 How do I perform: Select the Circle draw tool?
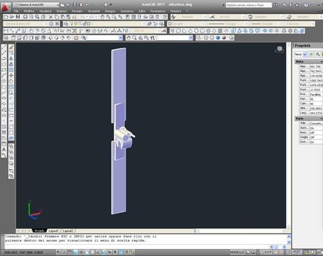4,81
